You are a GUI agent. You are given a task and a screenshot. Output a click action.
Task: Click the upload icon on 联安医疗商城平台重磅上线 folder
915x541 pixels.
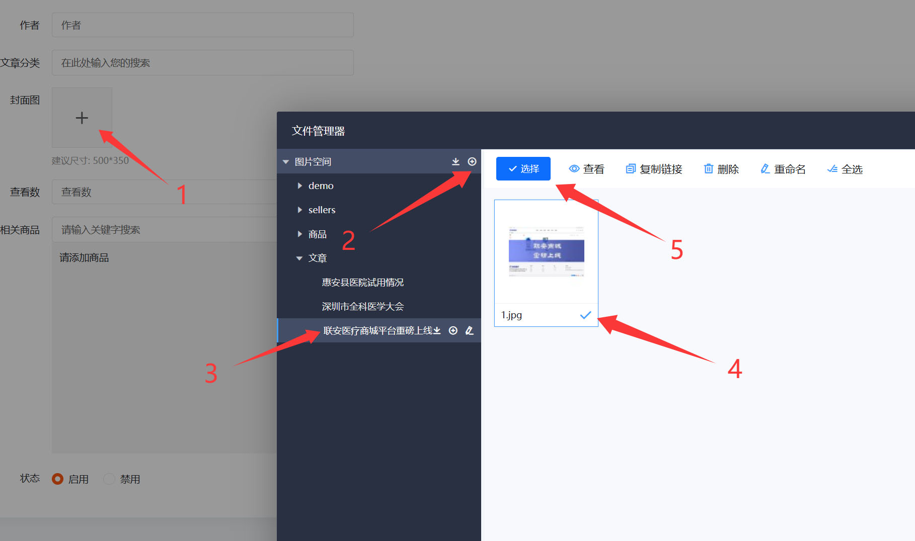[437, 330]
